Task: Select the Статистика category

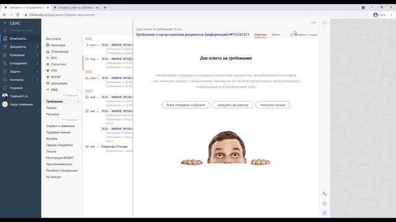Action: [58, 64]
